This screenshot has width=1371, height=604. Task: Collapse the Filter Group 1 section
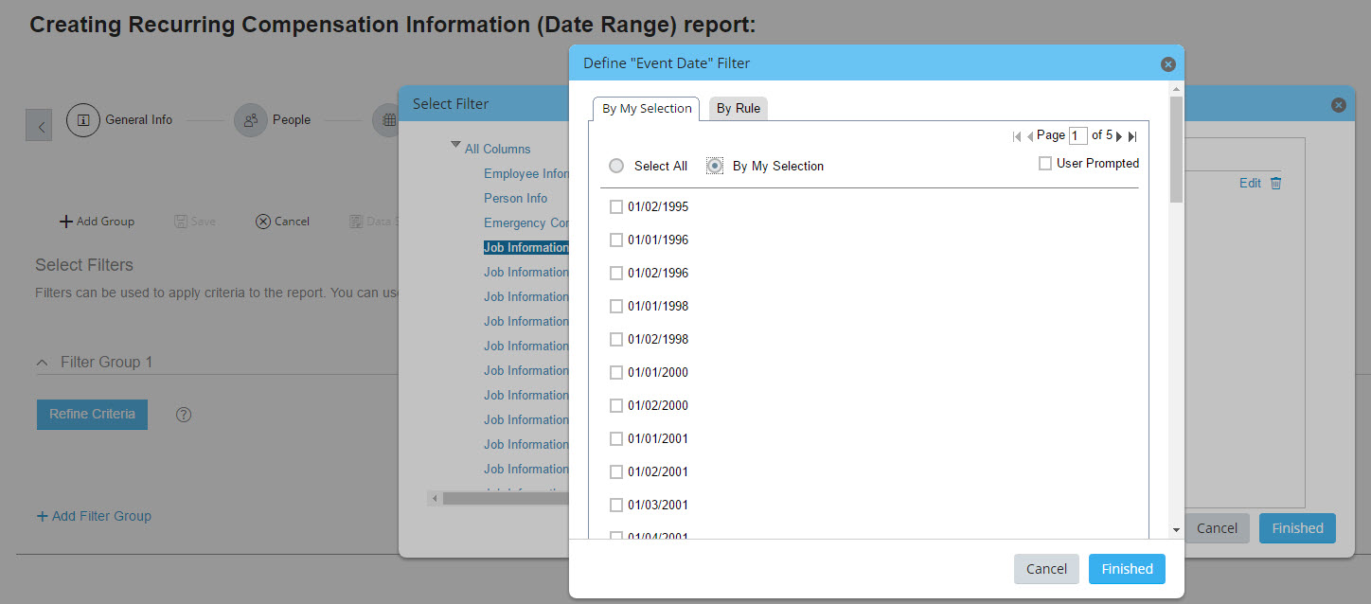(x=42, y=363)
